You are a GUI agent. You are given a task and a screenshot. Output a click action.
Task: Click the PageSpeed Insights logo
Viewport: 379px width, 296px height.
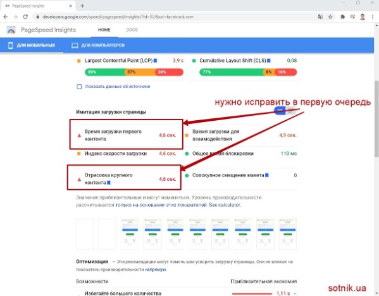(11, 30)
